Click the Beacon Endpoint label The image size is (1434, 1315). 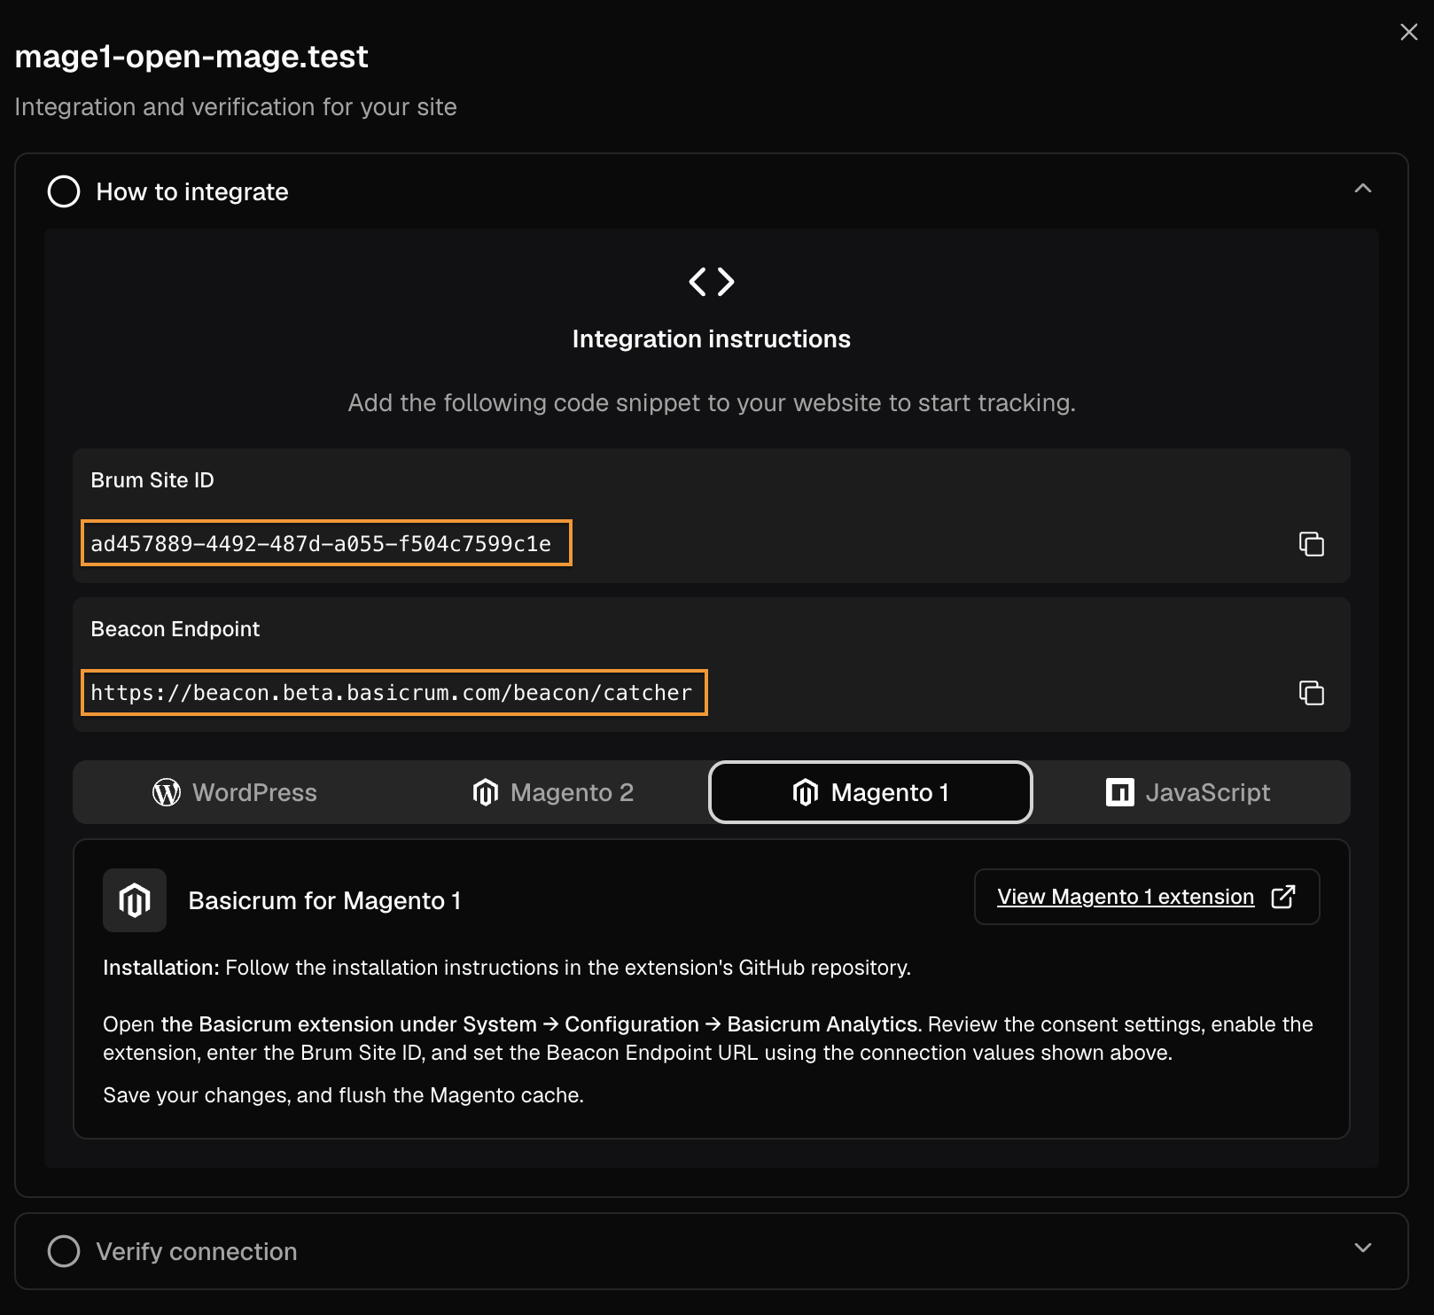[175, 629]
